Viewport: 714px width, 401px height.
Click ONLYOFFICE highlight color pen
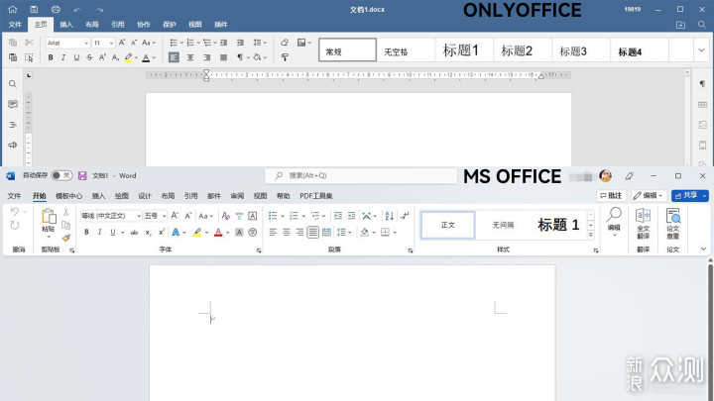(128, 57)
